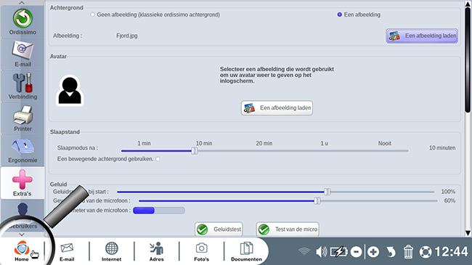Select the Printer settings icon
472x265 pixels.
(23, 118)
